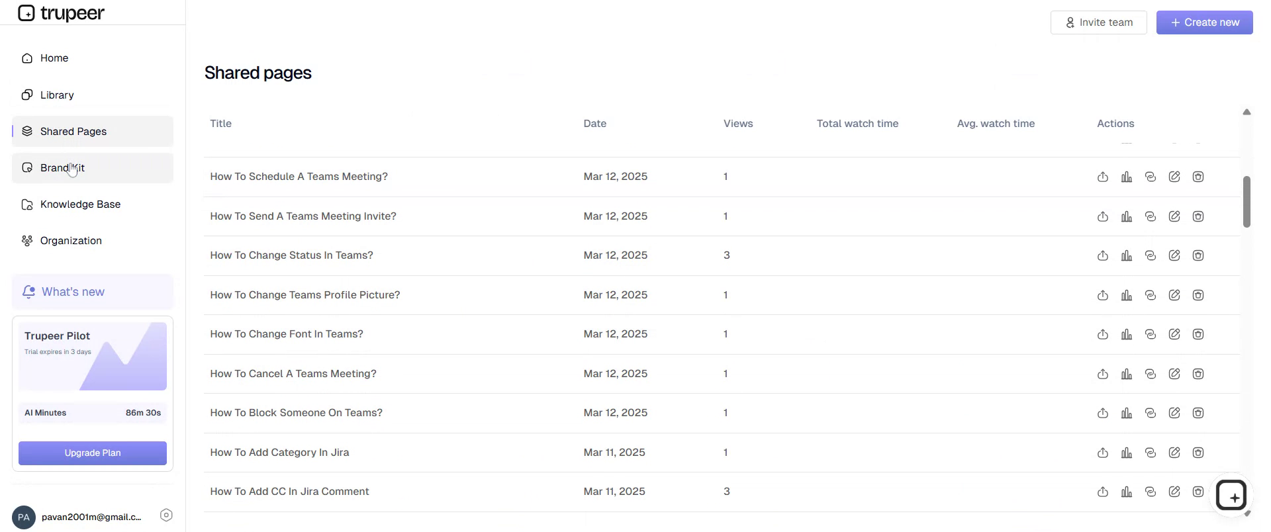
Task: Share 'How To Cancel A Teams Meeting?'
Action: point(1103,374)
